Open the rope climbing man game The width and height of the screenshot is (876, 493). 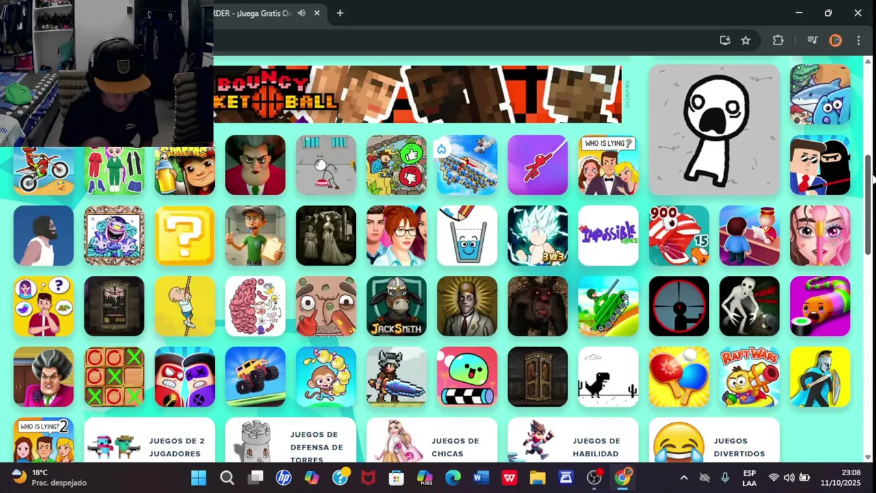185,306
